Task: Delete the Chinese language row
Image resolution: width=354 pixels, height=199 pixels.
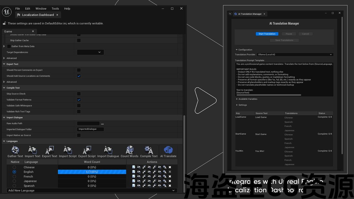Action: pyautogui.click(x=170, y=167)
